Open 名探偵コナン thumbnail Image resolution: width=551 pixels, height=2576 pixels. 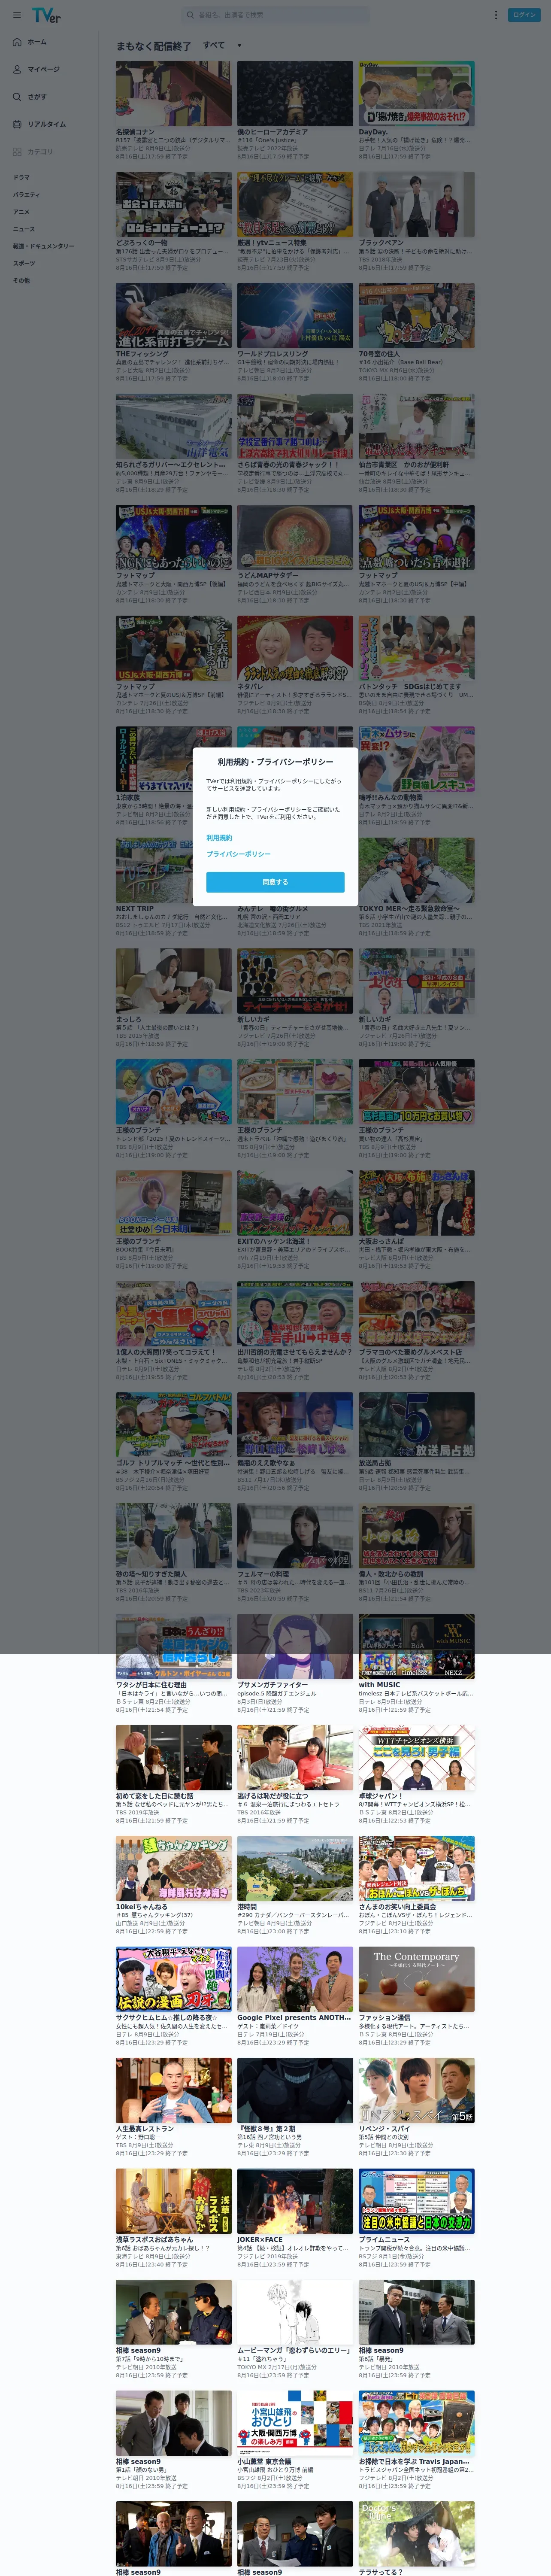coord(173,93)
